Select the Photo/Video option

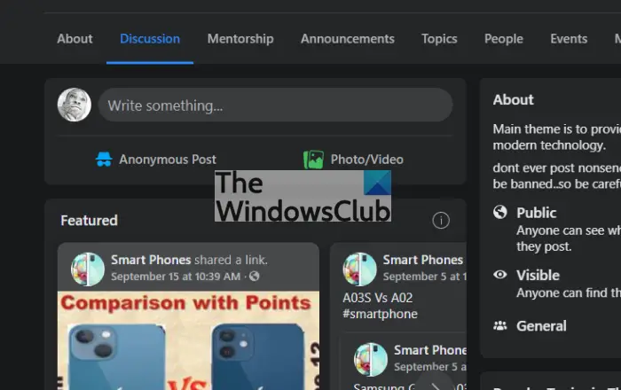[353, 160]
